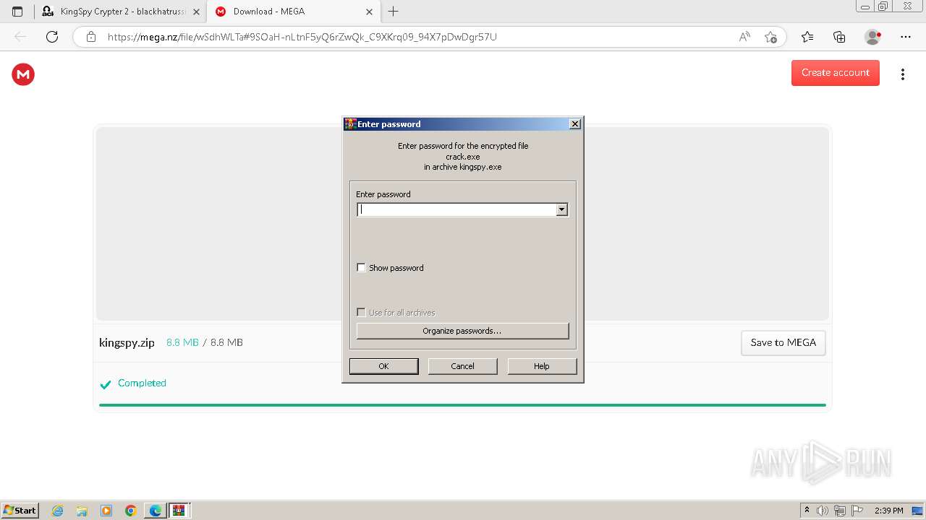This screenshot has height=520, width=926.
Task: Open Edge Settings and more menu
Action: (x=906, y=37)
